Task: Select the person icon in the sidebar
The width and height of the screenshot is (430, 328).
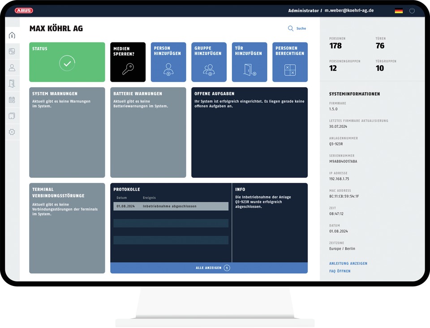Action: [x=12, y=67]
